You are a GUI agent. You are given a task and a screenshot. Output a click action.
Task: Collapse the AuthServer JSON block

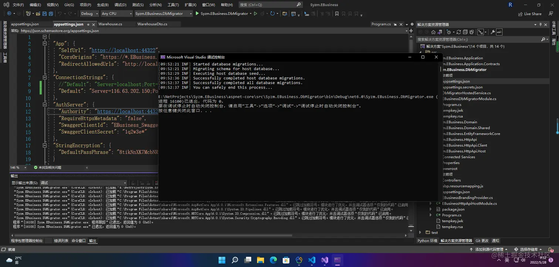[x=45, y=105]
